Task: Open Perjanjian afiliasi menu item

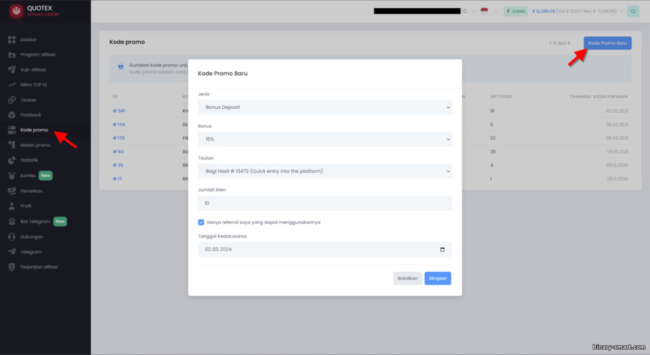Action: [x=39, y=267]
